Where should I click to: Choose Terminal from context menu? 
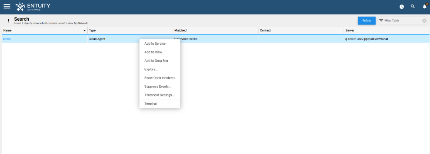(x=160, y=104)
